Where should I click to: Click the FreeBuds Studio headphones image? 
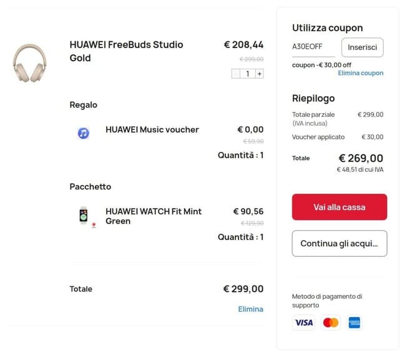point(30,61)
